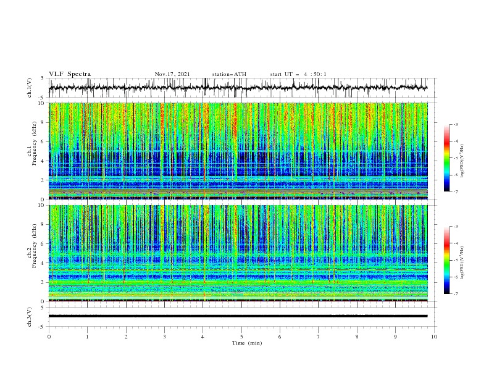Click the ch.1 spectrogram color scale bar
The height and width of the screenshot is (378, 489).
point(446,158)
